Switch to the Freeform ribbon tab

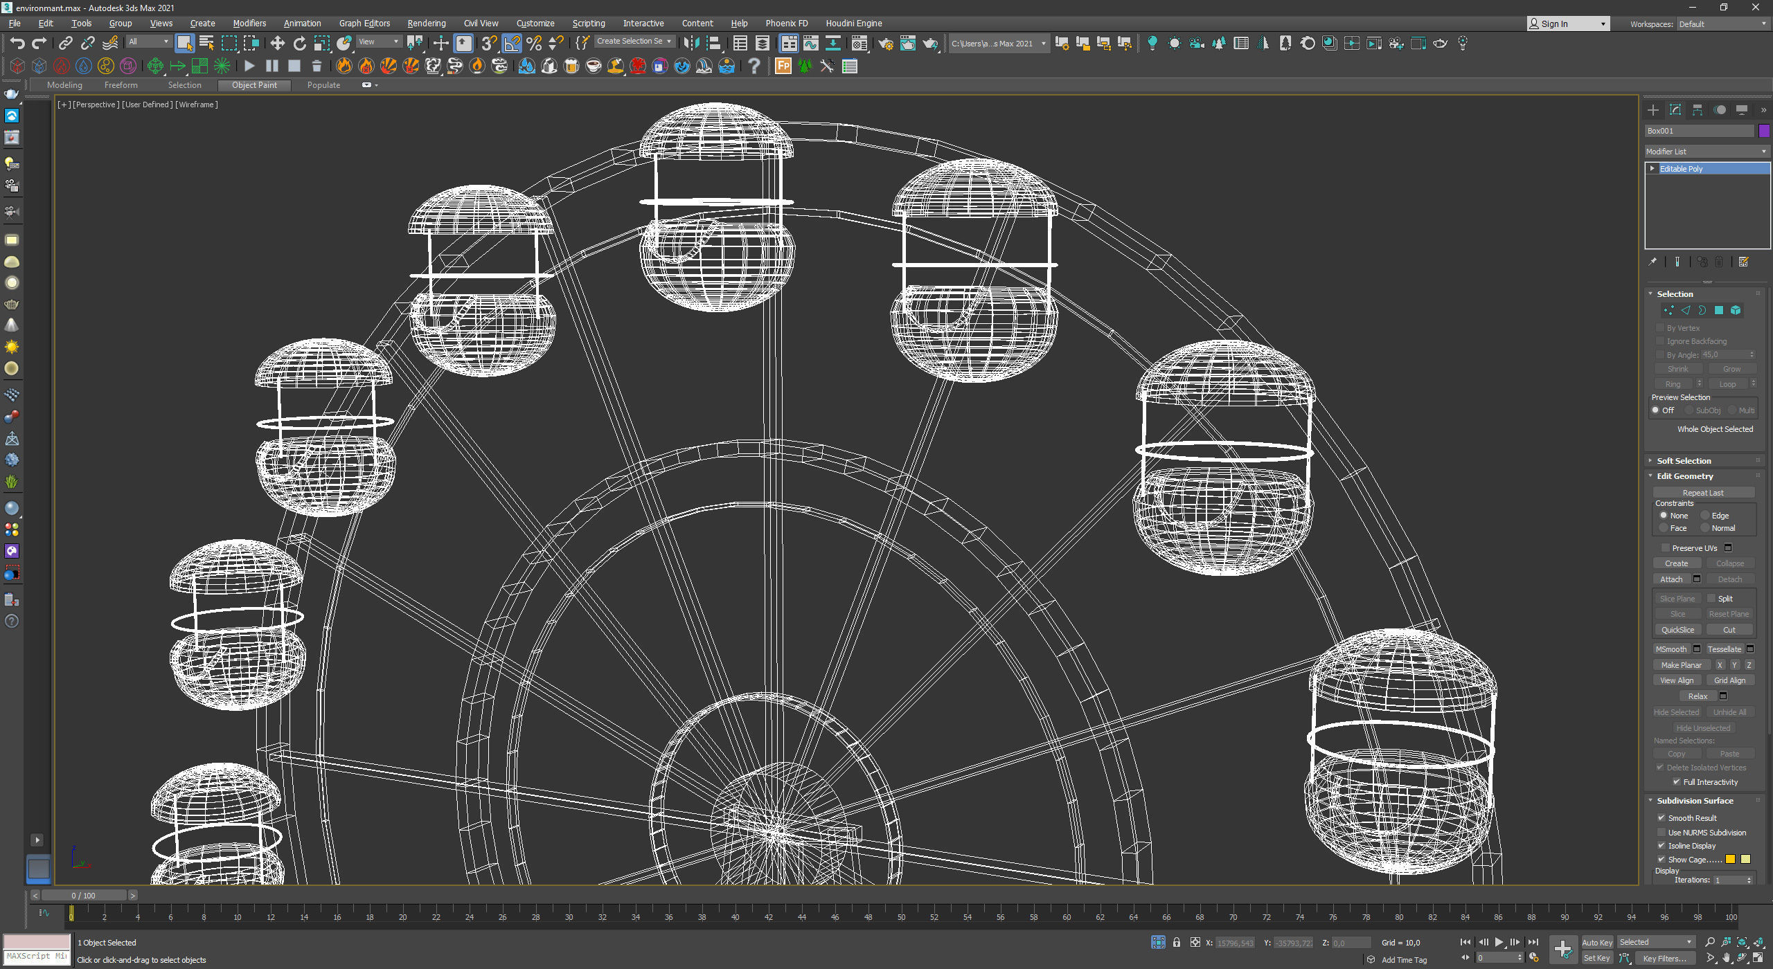point(121,85)
